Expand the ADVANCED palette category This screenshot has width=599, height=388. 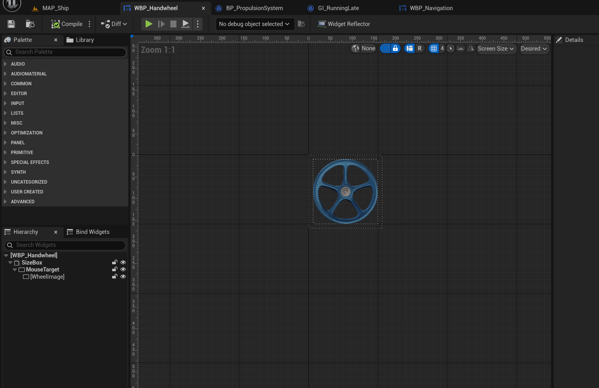point(5,202)
